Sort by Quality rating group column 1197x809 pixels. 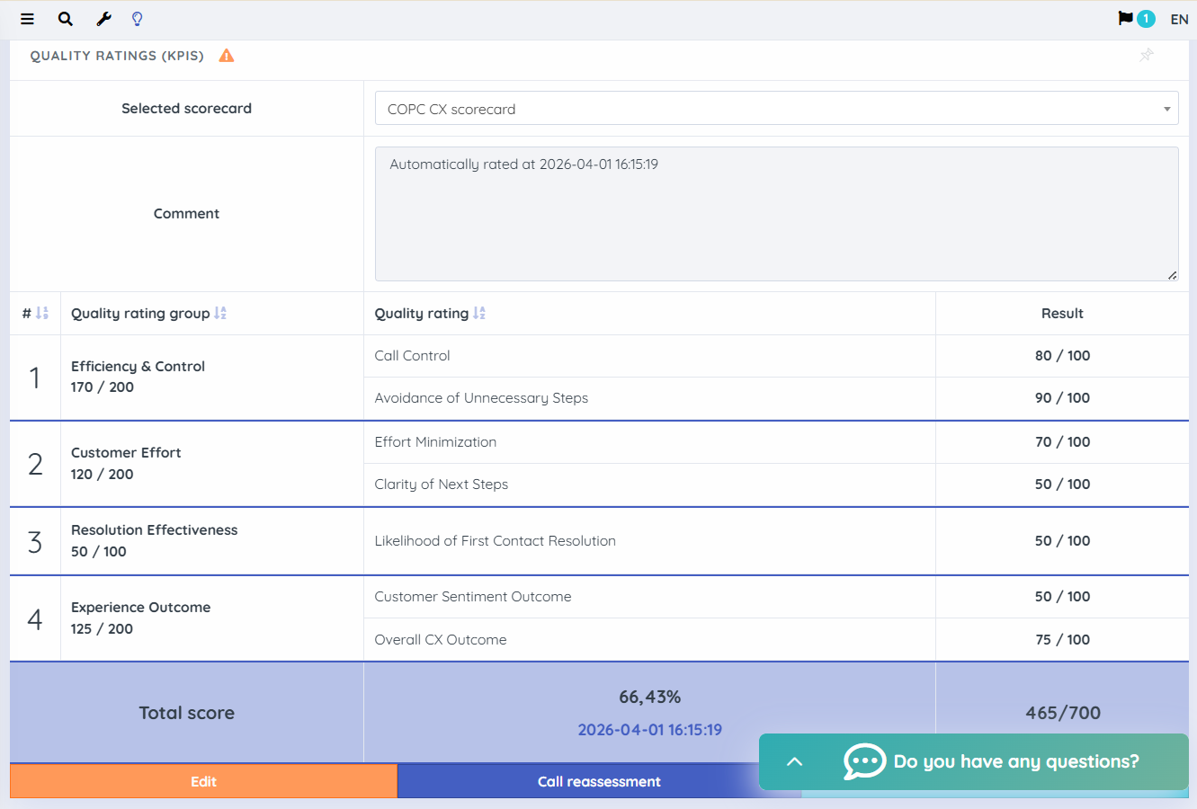220,313
